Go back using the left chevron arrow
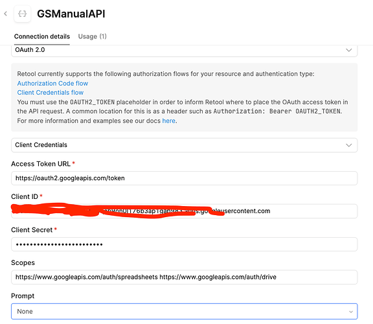373x324 pixels. point(5,14)
